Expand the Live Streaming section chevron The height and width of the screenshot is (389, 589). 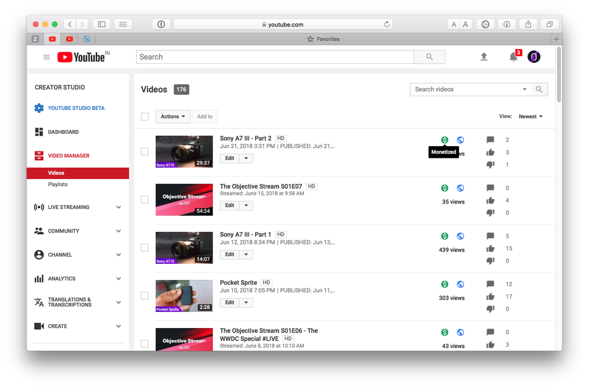118,207
